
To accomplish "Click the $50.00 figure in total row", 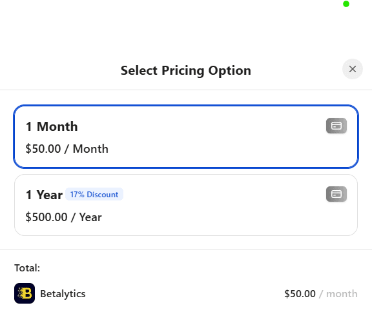I will (300, 294).
